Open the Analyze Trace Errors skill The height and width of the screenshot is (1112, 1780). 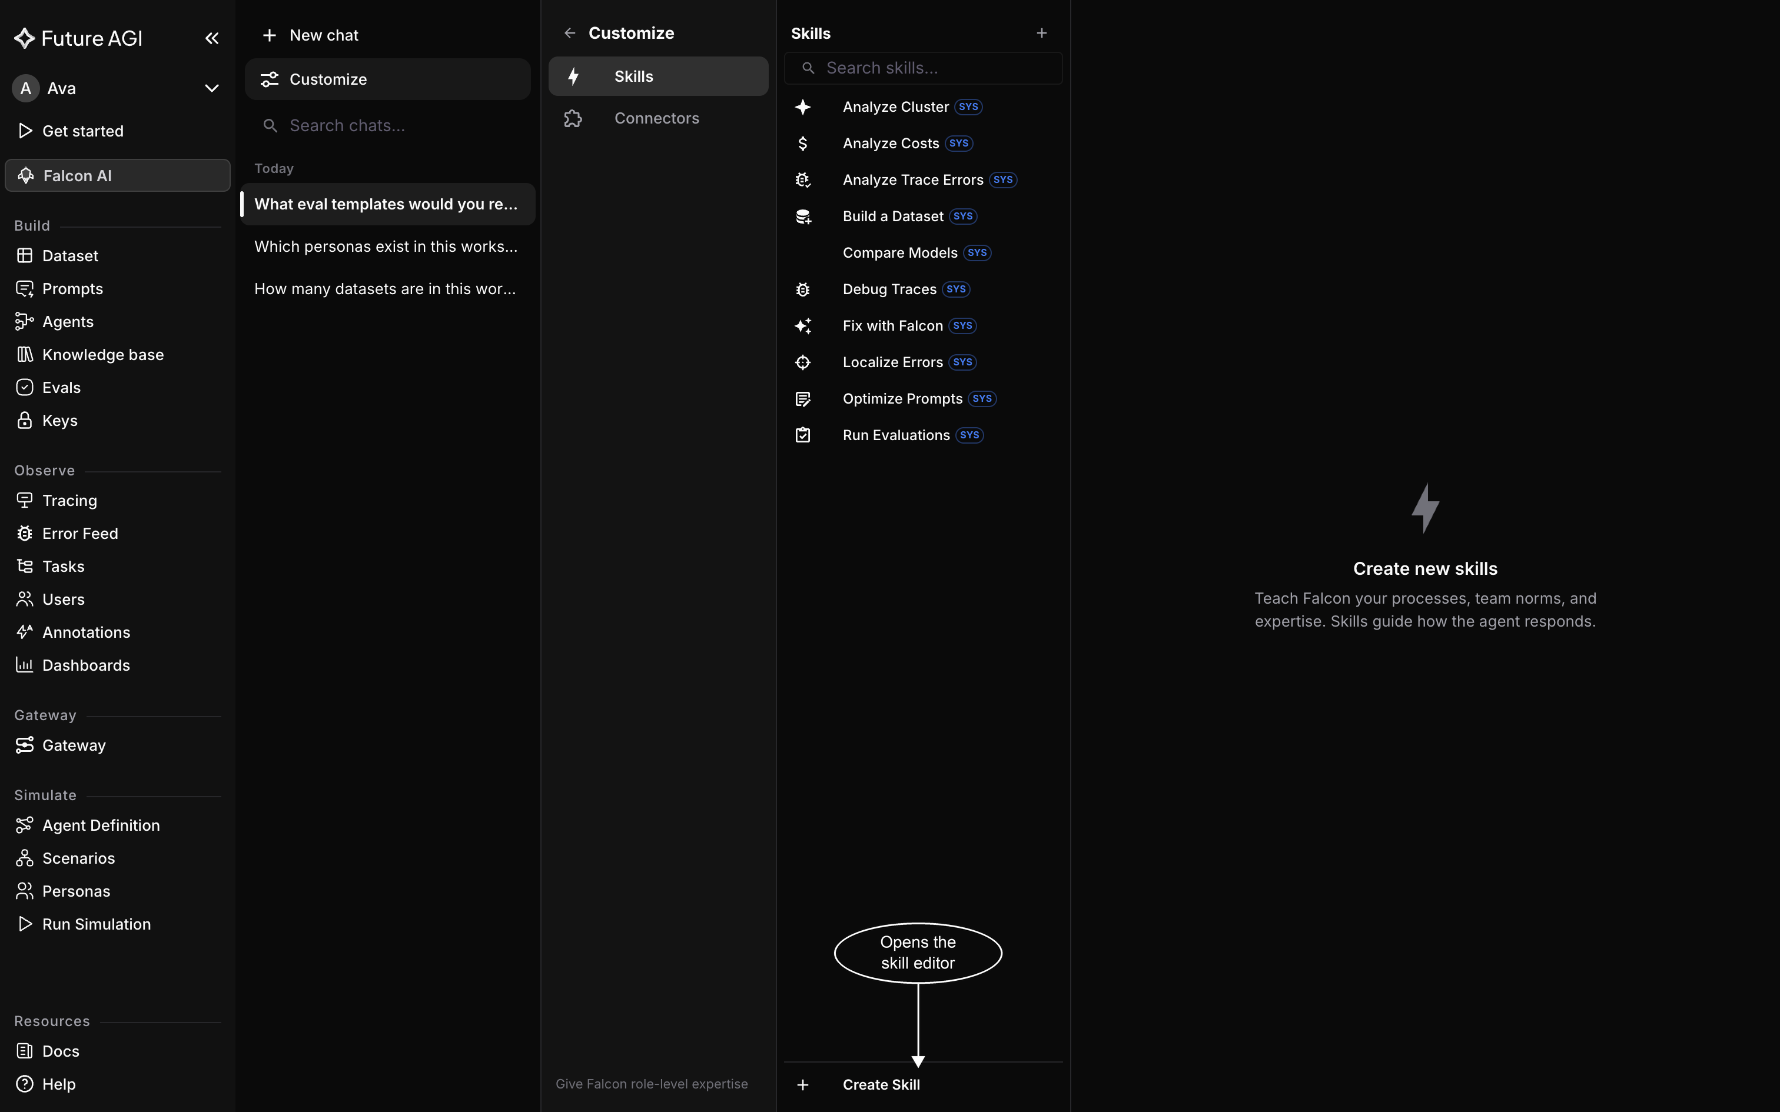click(x=923, y=180)
